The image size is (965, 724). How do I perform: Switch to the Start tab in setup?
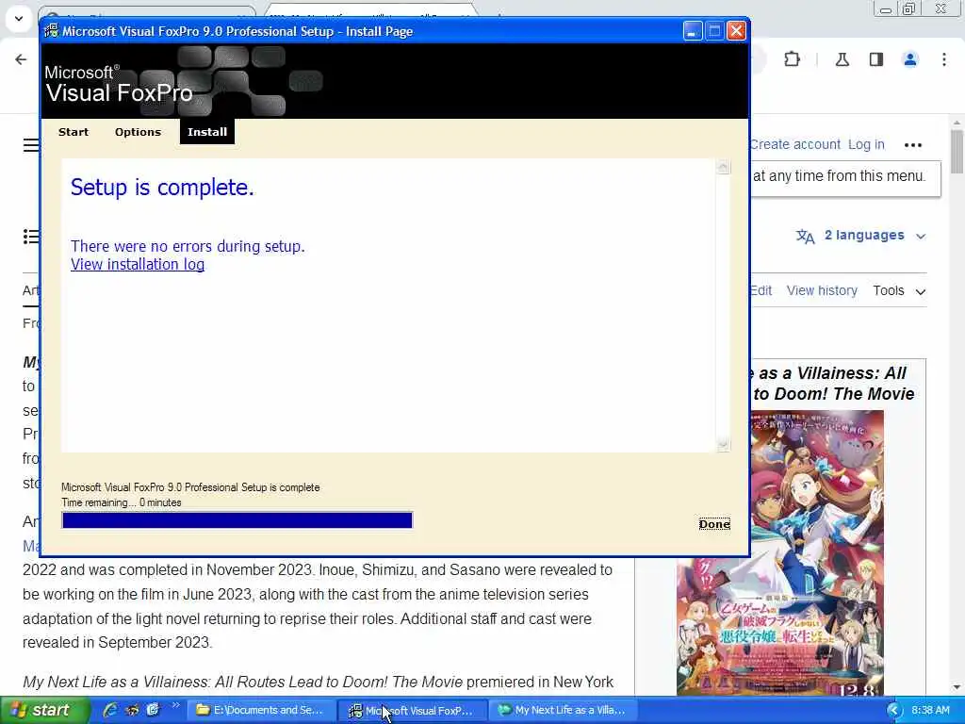click(x=74, y=132)
